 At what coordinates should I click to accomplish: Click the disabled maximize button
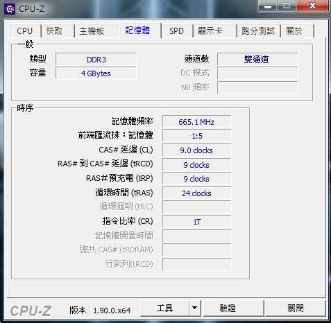[287, 6]
